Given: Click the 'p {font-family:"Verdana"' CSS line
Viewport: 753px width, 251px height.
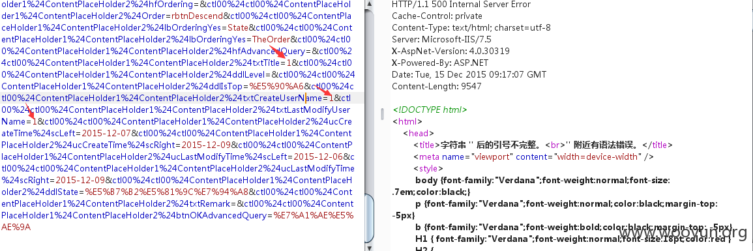Looking at the screenshot, I should [x=566, y=203].
